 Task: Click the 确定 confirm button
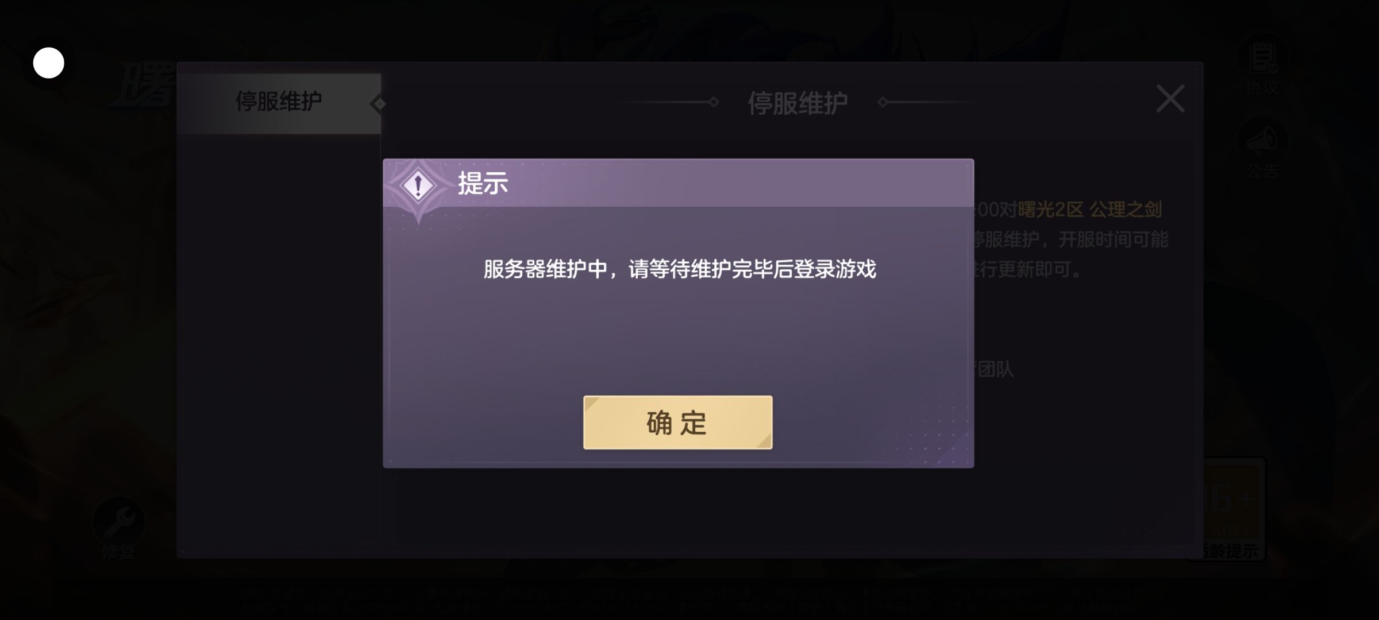click(677, 423)
